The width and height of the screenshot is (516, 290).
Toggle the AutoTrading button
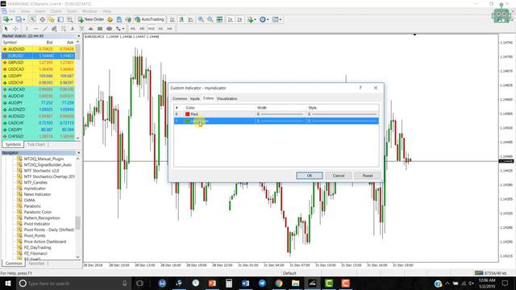click(x=150, y=19)
